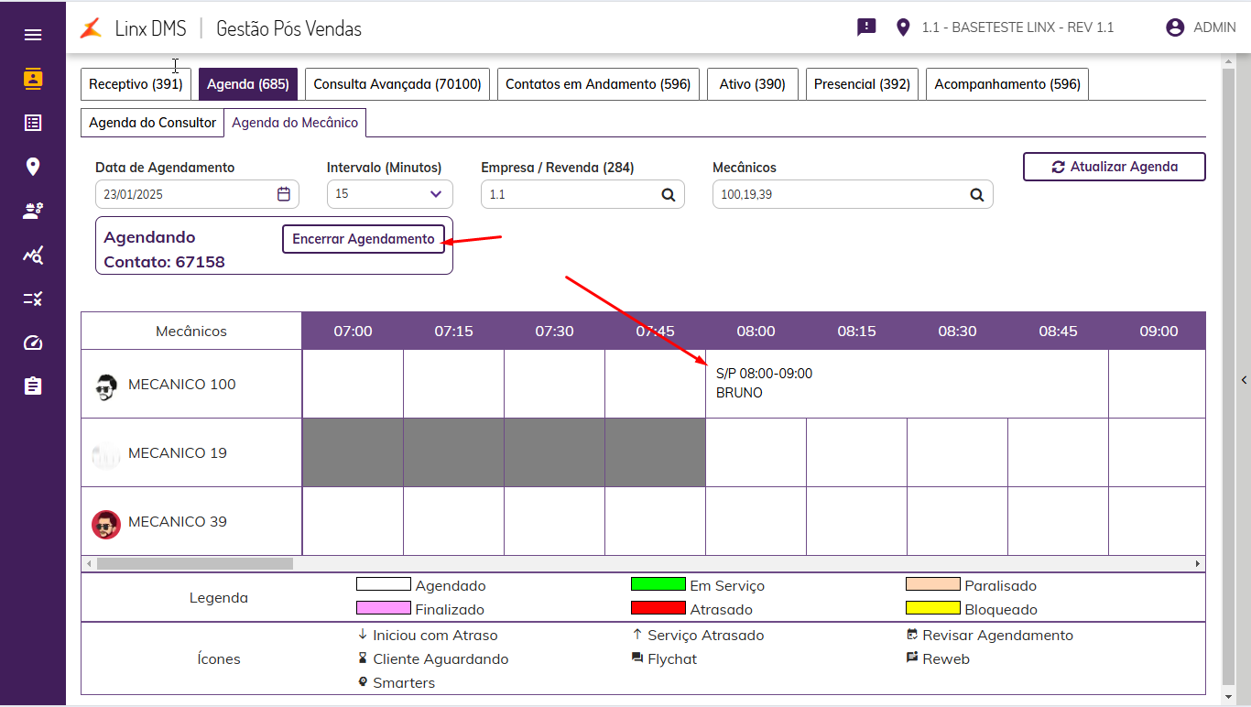Click the Linx DMS logo
The image size is (1251, 707).
pyautogui.click(x=91, y=28)
